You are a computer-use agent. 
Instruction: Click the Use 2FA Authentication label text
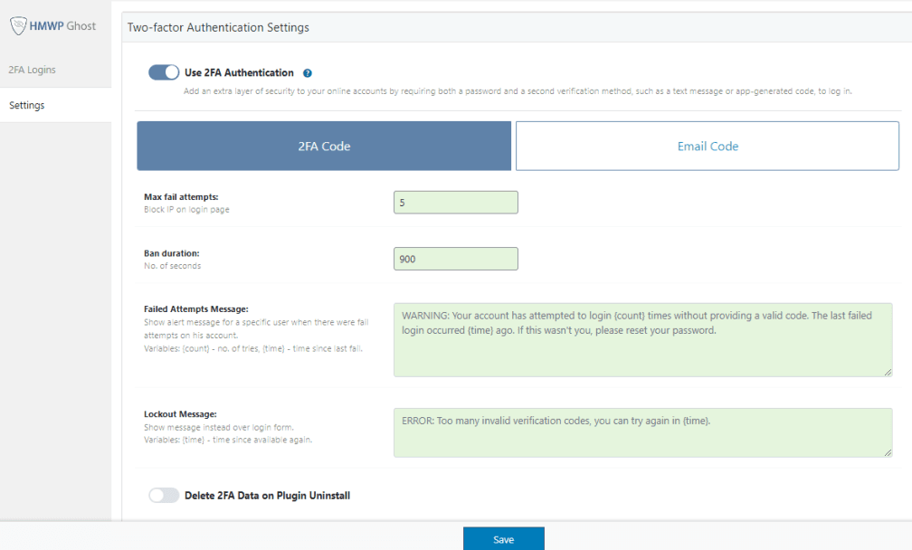(239, 72)
